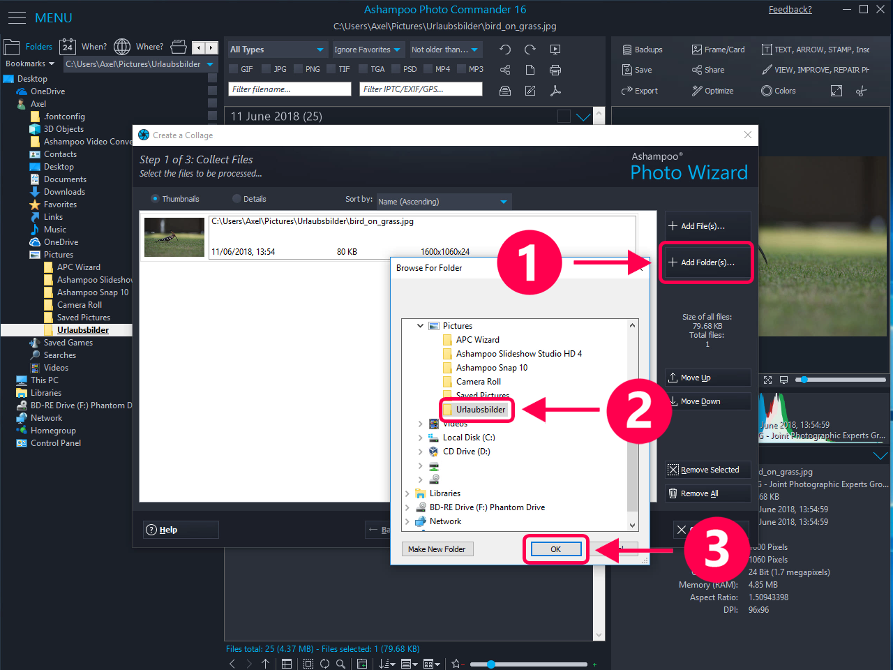Click the new file page icon
Screen dimensions: 893x670
tap(530, 70)
